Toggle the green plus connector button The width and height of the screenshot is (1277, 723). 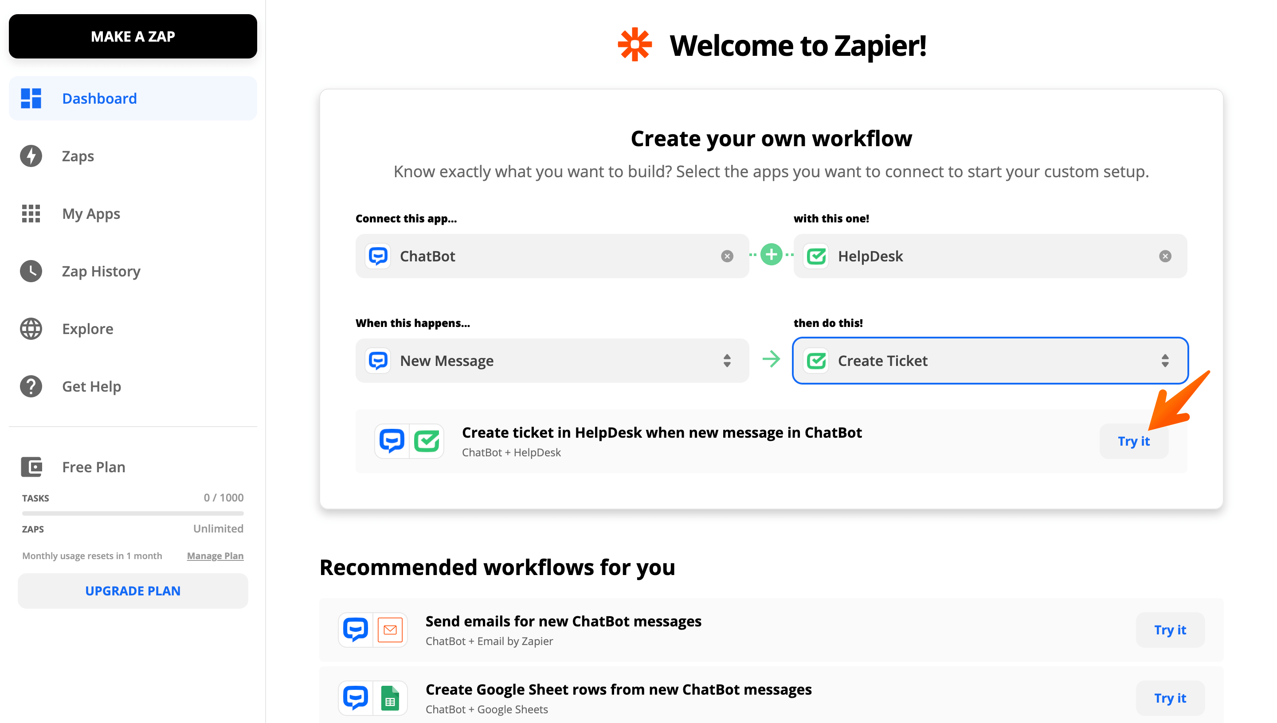(771, 255)
